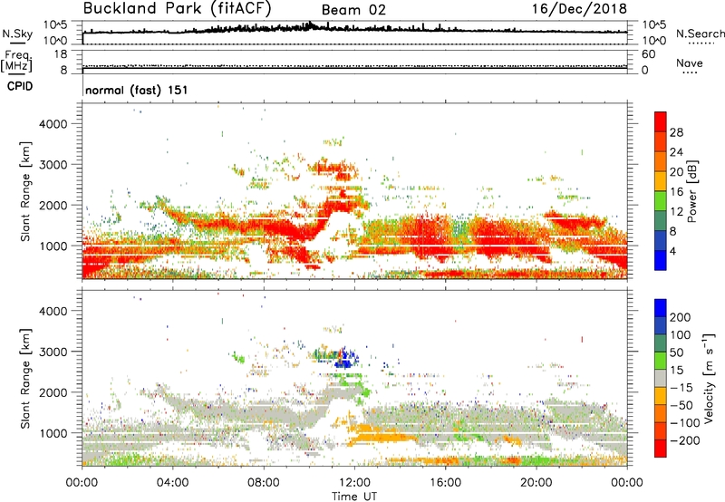Image resolution: width=725 pixels, height=502 pixels.
Task: Click the 'Velocity [m s-1]' colorbar label
Action: (709, 378)
